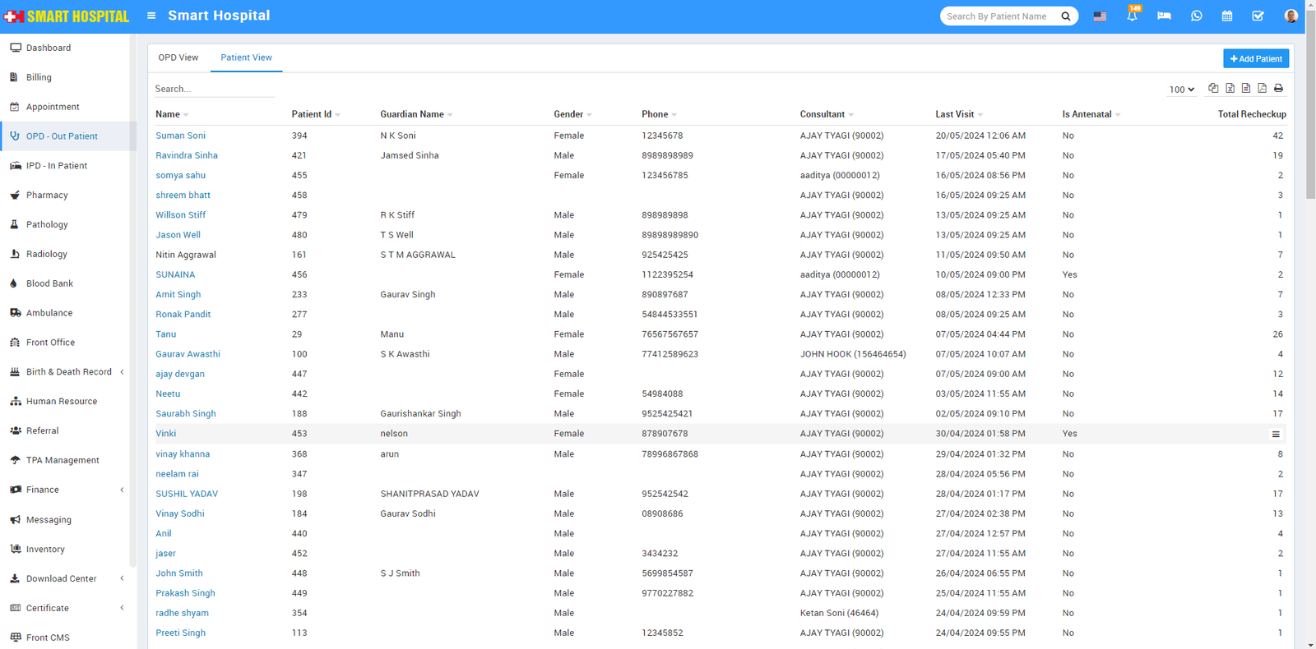Screen dimensions: 1316x649
Task: Open the WhatsApp chat icon
Action: pos(1196,16)
